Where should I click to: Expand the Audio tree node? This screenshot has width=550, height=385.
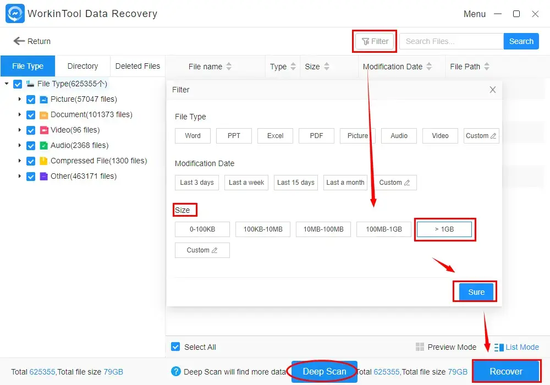pos(20,146)
